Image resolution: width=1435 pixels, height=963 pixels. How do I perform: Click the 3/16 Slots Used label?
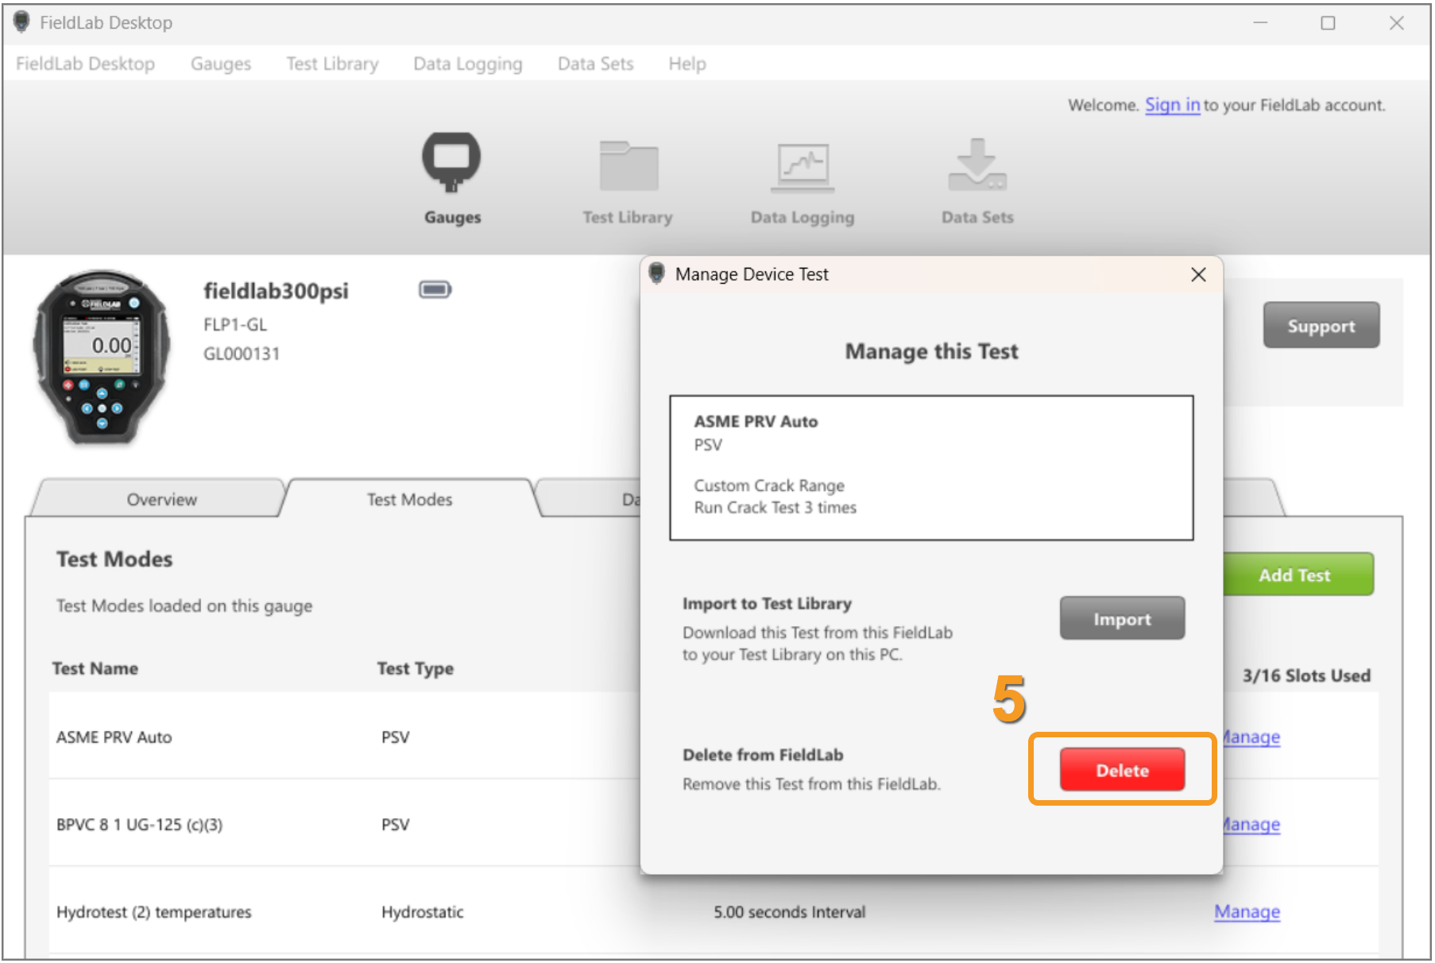1306,675
